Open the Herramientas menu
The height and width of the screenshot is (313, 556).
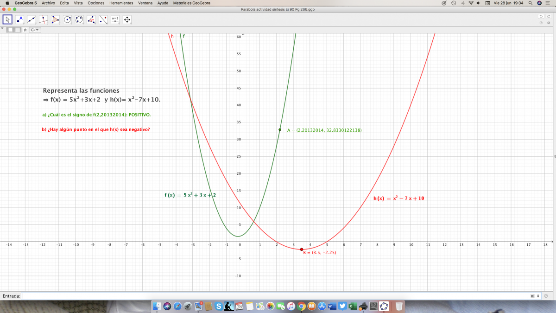pyautogui.click(x=121, y=3)
